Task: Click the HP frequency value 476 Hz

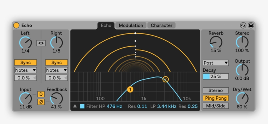Action: (114, 106)
